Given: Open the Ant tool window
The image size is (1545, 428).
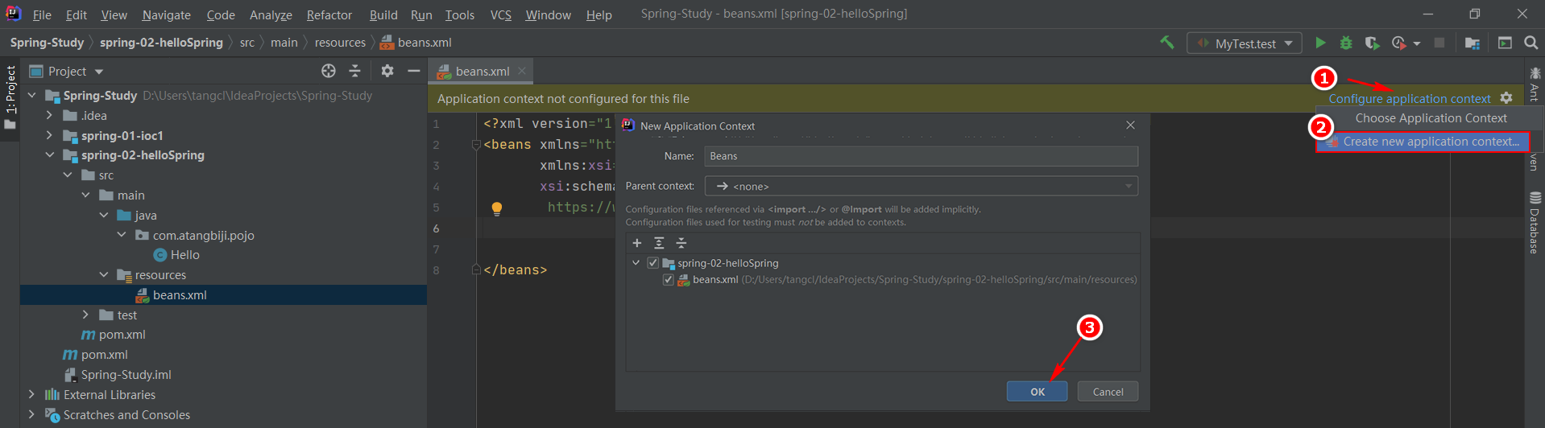Looking at the screenshot, I should coord(1535,84).
